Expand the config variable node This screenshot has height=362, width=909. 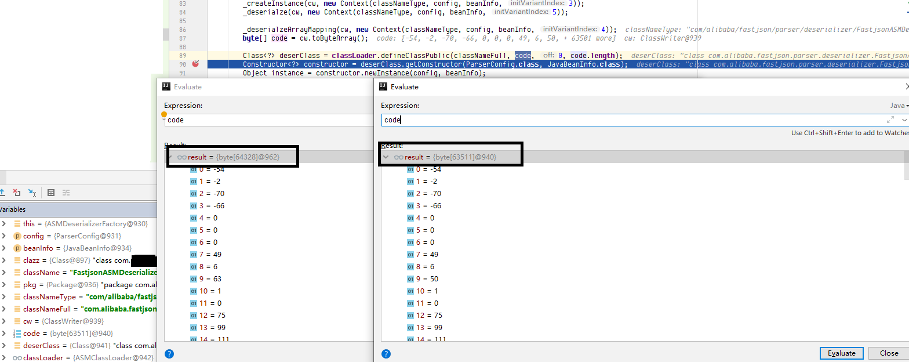tap(3, 236)
